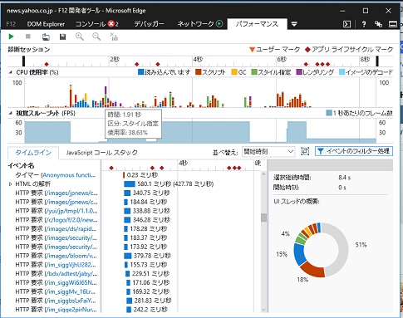The image size is (403, 318).
Task: Clear the timeline selection
Action: (x=114, y=37)
